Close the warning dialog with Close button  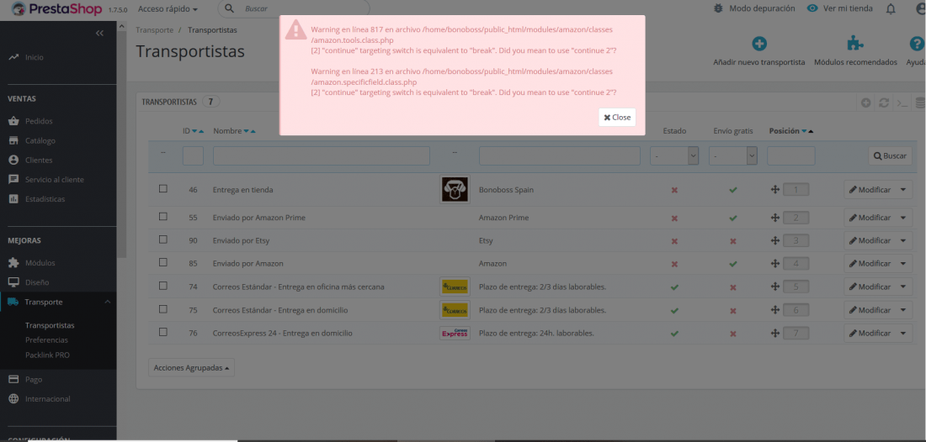coord(617,118)
